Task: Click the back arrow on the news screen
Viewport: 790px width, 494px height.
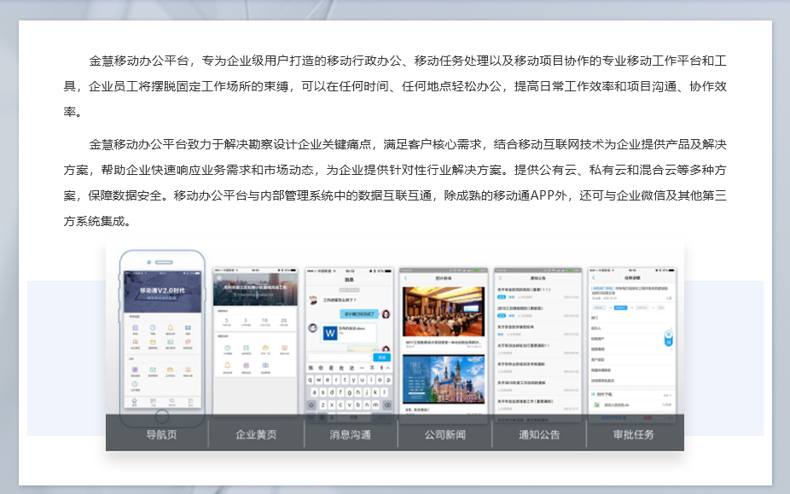Action: [406, 279]
